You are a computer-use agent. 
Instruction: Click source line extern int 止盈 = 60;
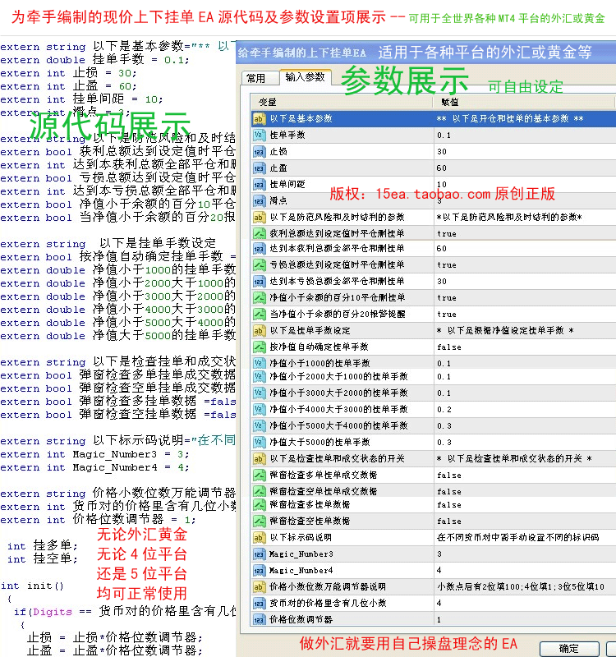point(68,86)
